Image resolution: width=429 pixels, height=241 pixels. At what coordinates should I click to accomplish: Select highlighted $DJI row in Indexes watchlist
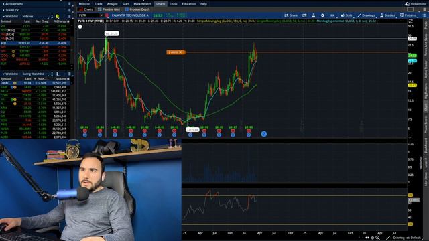click(35, 43)
